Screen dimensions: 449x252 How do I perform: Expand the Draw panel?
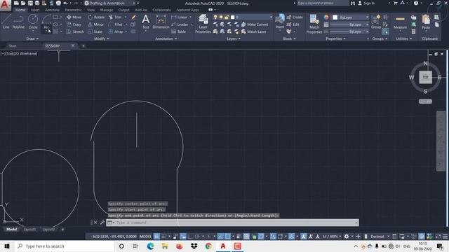tap(32, 38)
